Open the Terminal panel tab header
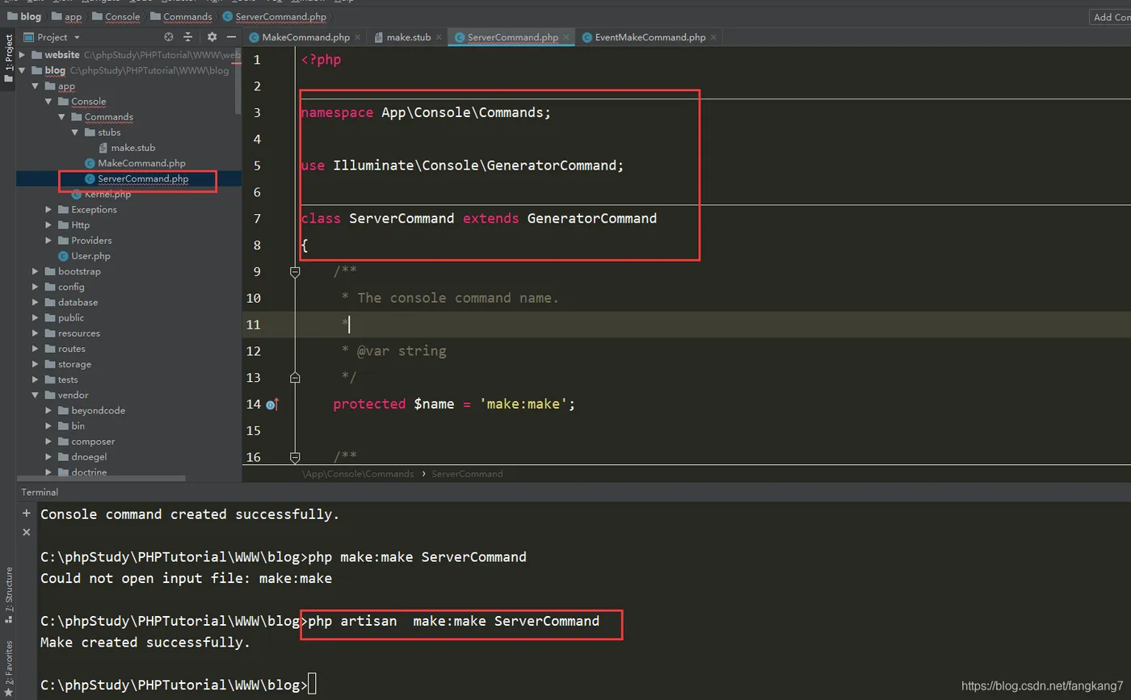Viewport: 1131px width, 700px height. [40, 492]
